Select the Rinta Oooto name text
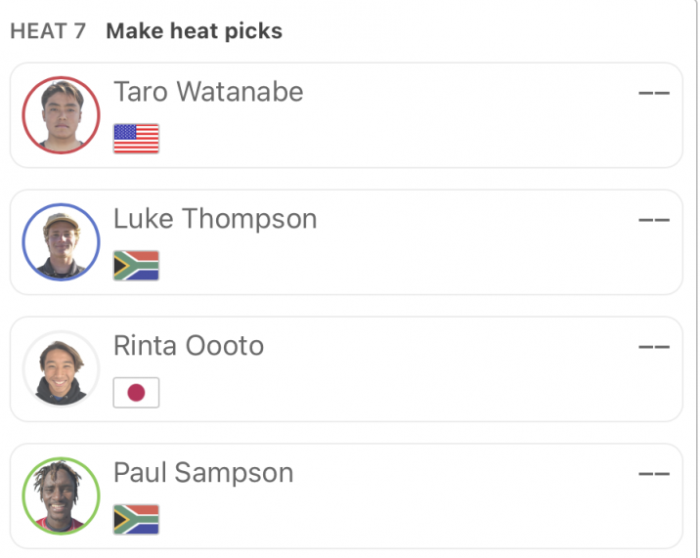This screenshot has height=558, width=700. pos(189,346)
